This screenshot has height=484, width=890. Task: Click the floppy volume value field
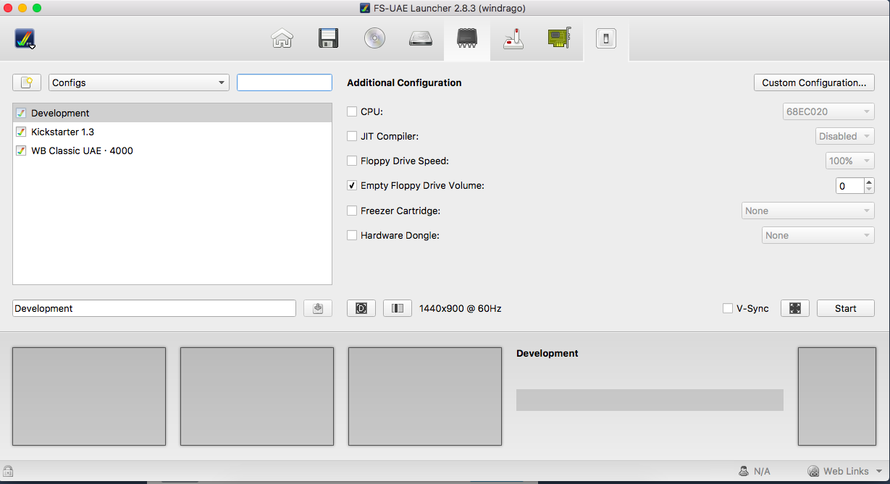[x=849, y=186]
